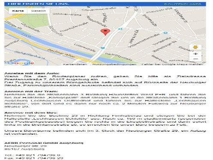Switch the map to Karte view
Image resolution: width=213 pixels, height=160 pixels.
[18, 11]
